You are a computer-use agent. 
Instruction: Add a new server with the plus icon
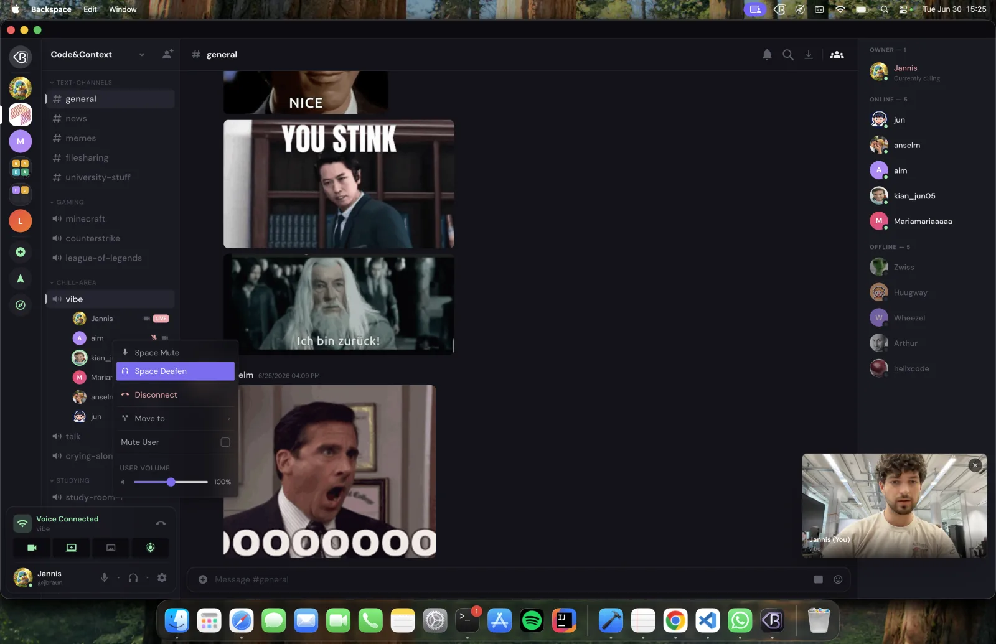point(21,252)
